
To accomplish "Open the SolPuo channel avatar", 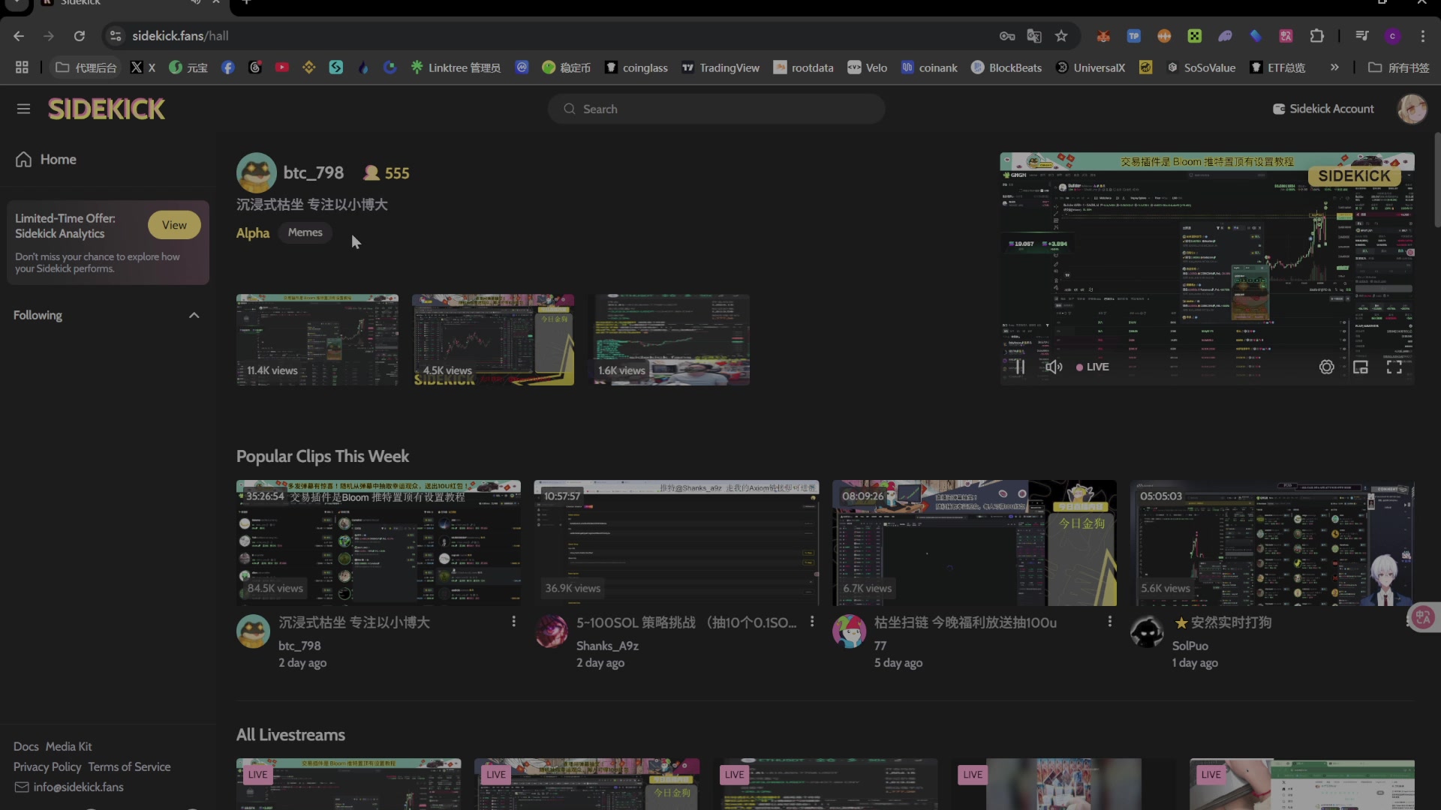I will tap(1147, 631).
